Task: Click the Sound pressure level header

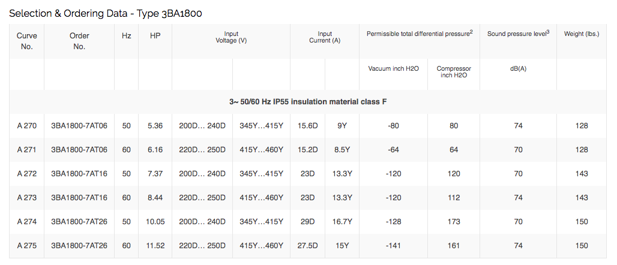Action: 518,34
